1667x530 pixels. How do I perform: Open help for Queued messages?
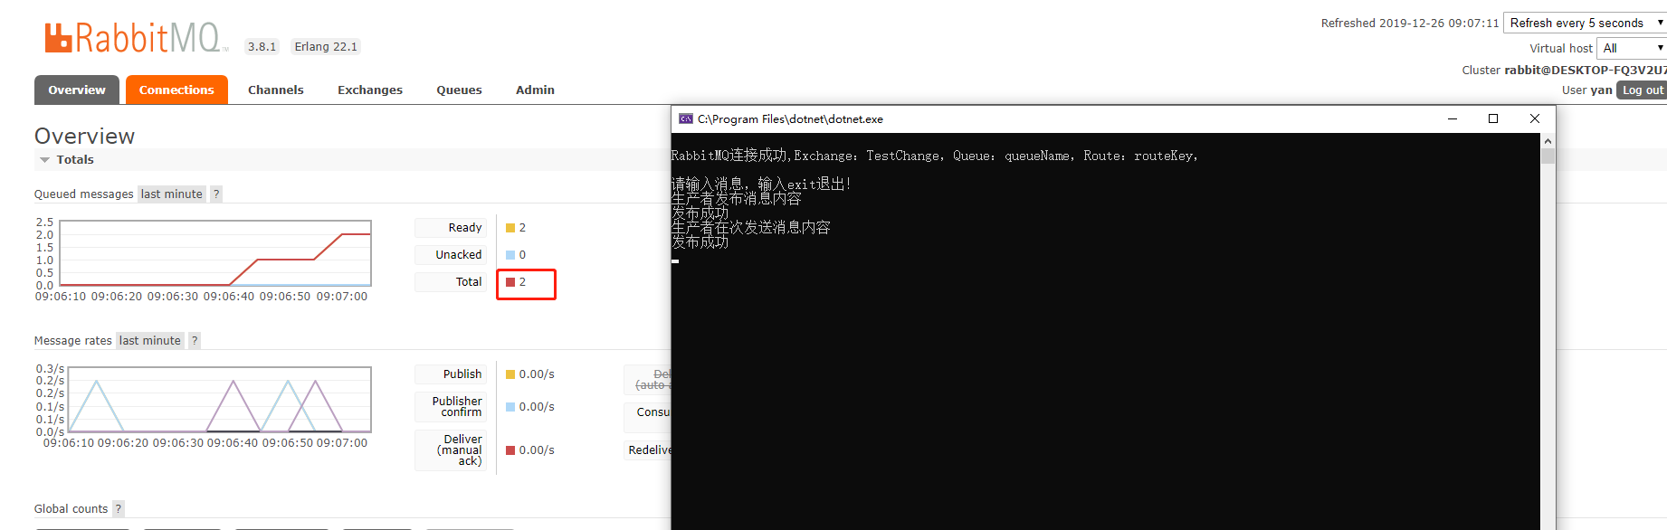[216, 194]
